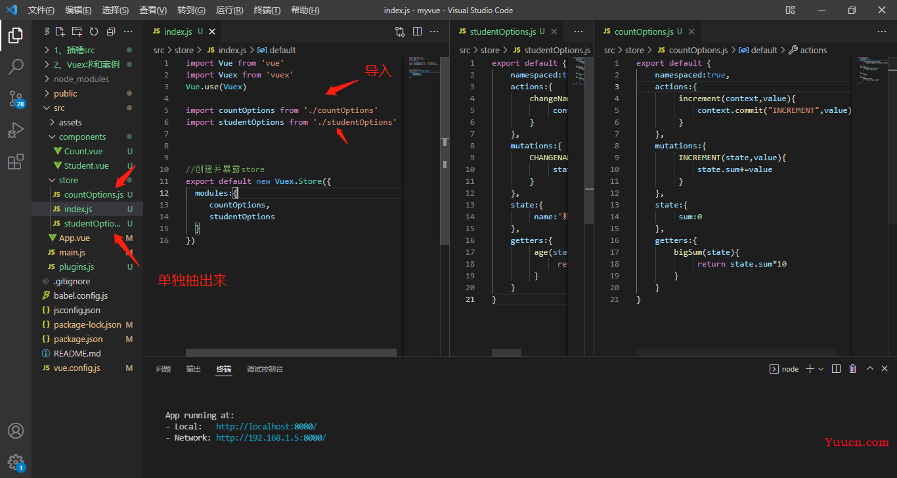Close the index.js editor tab
This screenshot has width=897, height=478.
212,32
